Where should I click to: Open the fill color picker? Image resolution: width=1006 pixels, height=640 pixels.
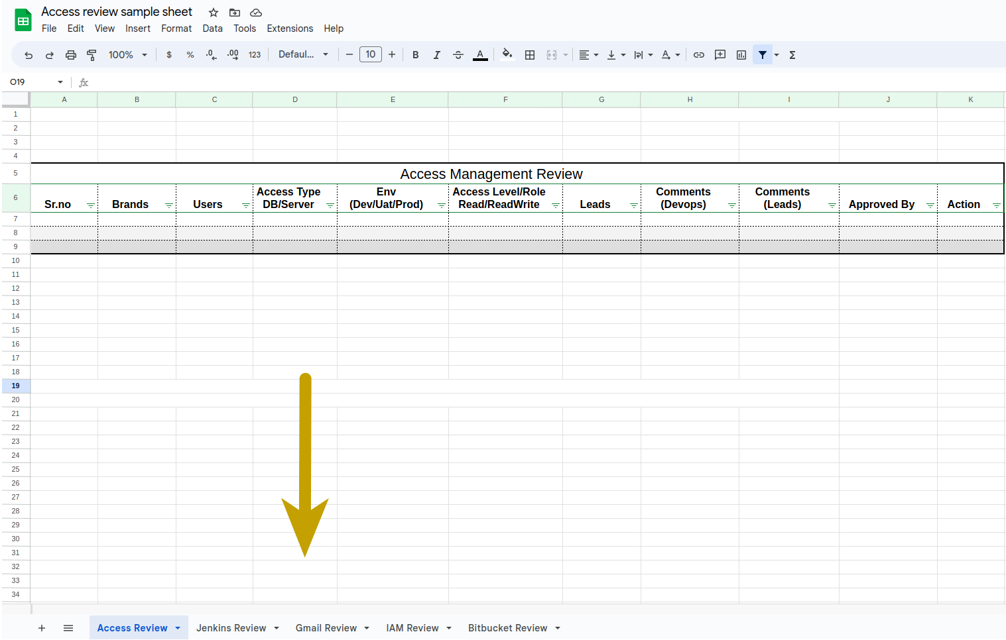coord(507,55)
